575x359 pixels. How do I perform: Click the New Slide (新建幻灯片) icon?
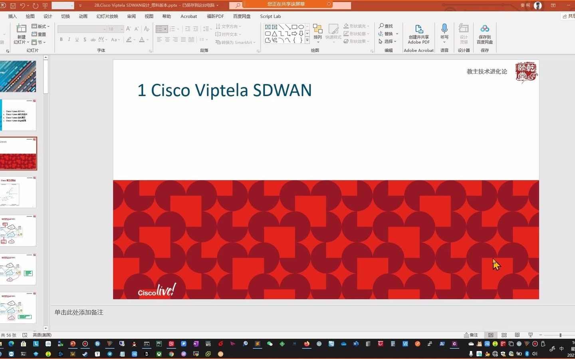click(x=21, y=29)
